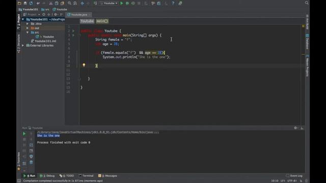Open the Event Log button
The width and height of the screenshot is (326, 183).
pos(294,176)
